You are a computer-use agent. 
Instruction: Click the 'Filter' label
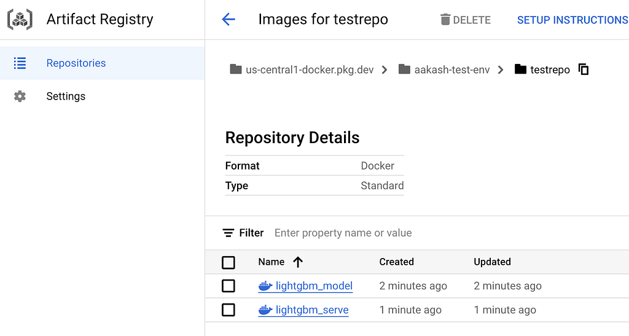tap(251, 233)
